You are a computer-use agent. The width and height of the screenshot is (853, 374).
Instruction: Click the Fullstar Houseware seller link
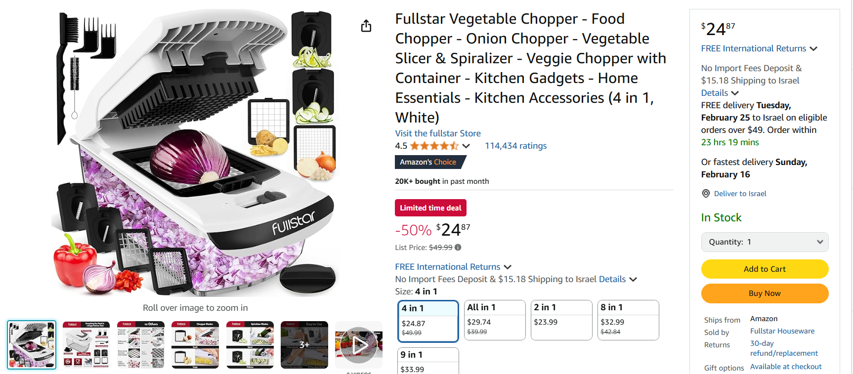[782, 331]
